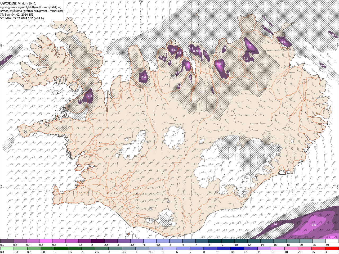Click the 'UWC/DINI: Vindur (10m),' title line
339x254 pixels.
coord(18,3)
